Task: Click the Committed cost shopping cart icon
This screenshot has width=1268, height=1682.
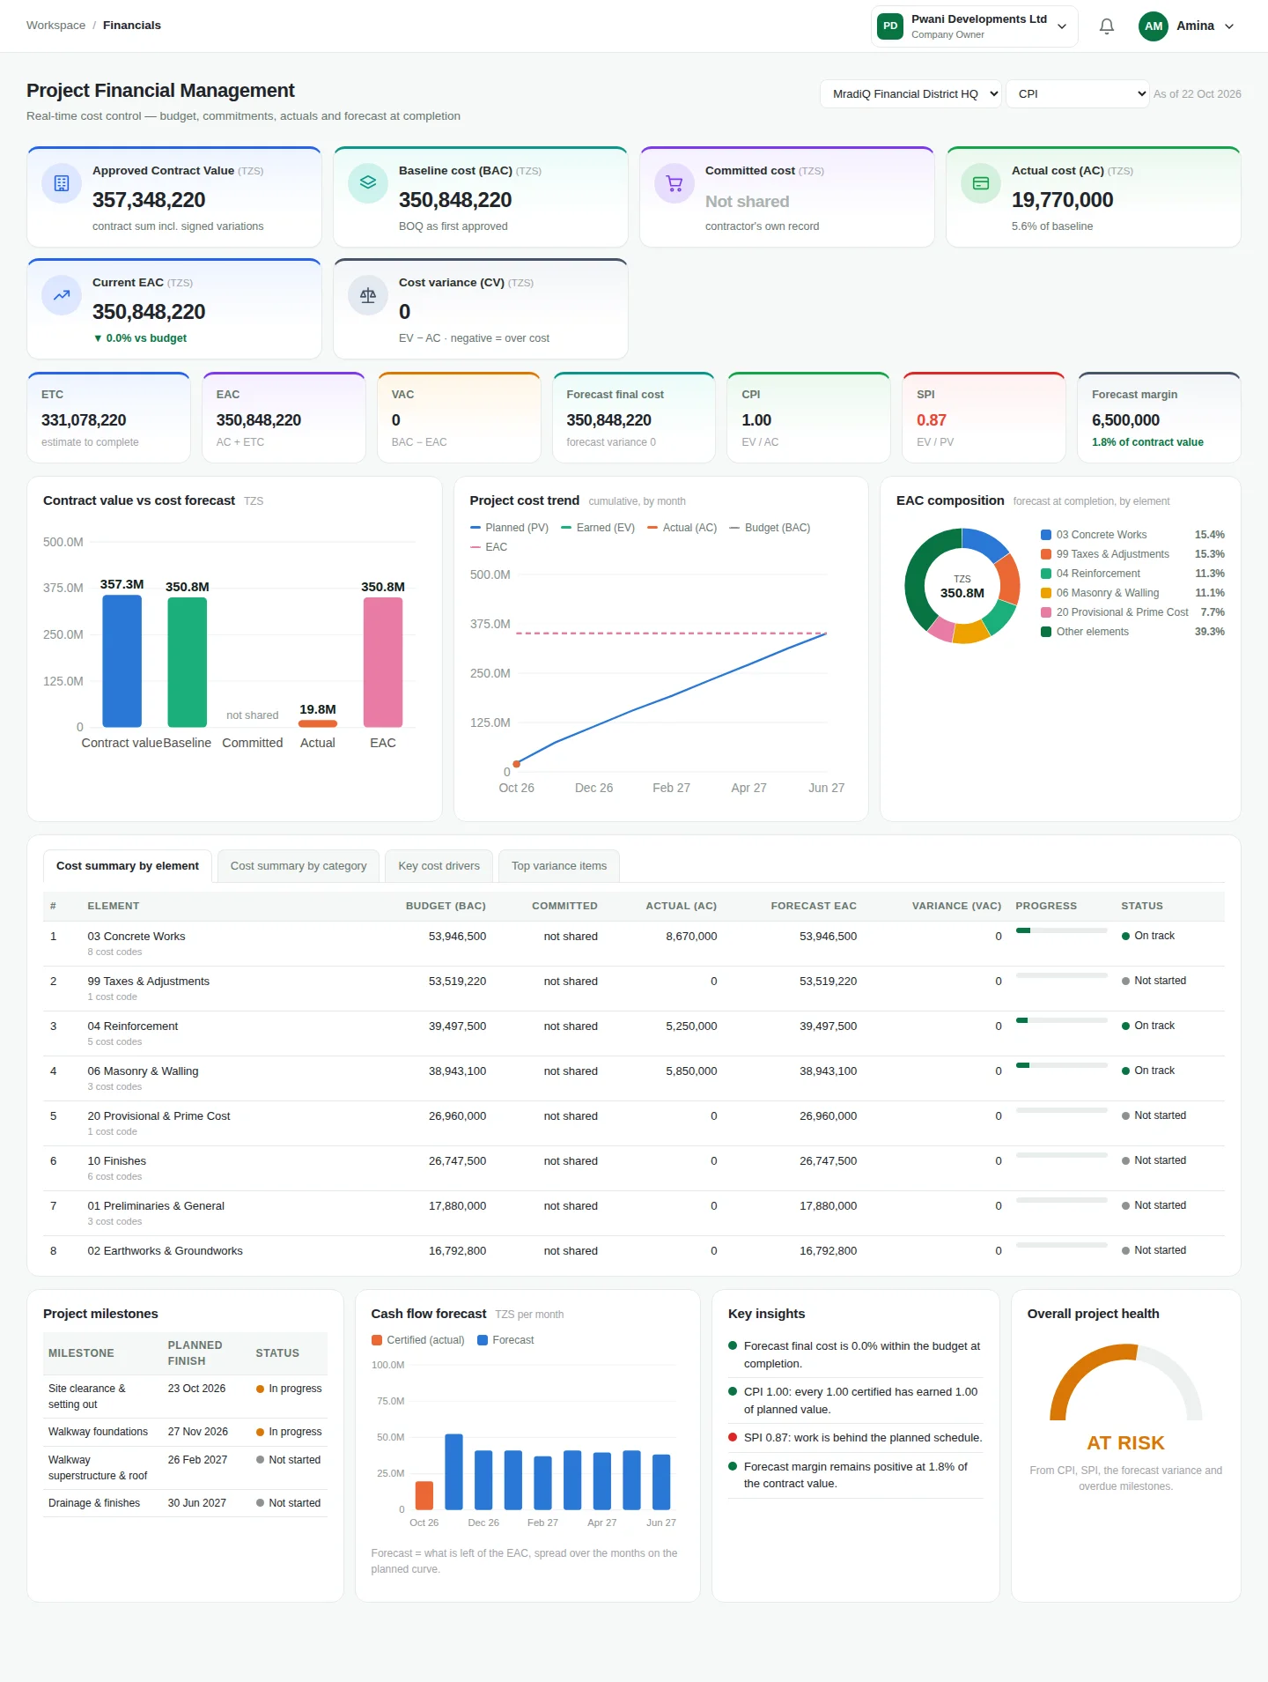Action: coord(675,183)
